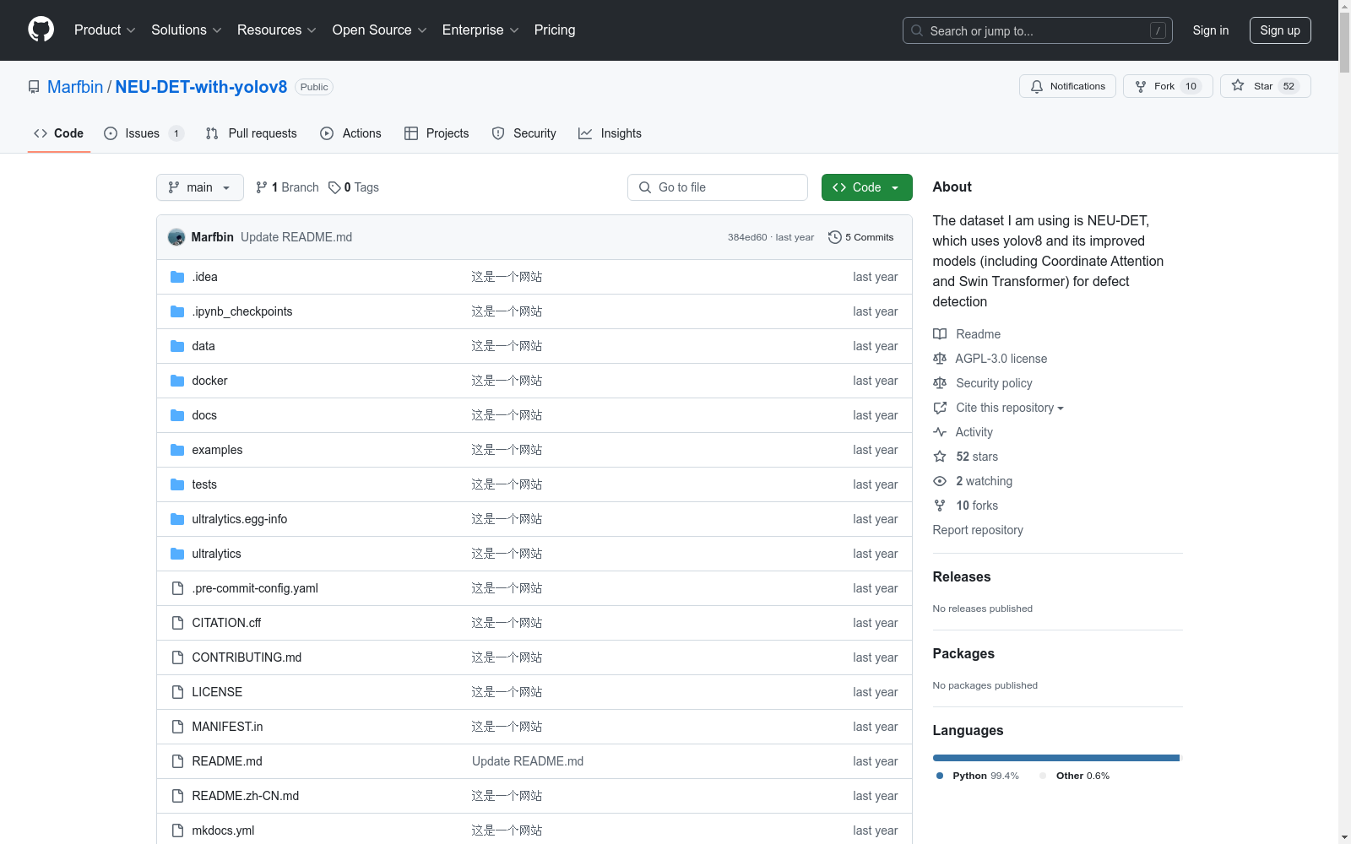The image size is (1351, 844).
Task: Click the pulse icon beside Activity
Action: click(x=940, y=432)
